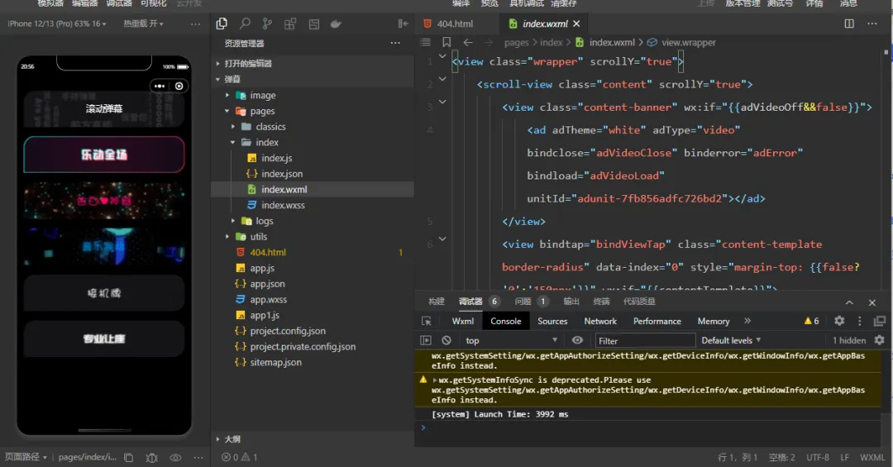Open app.json in the file tree

267,284
